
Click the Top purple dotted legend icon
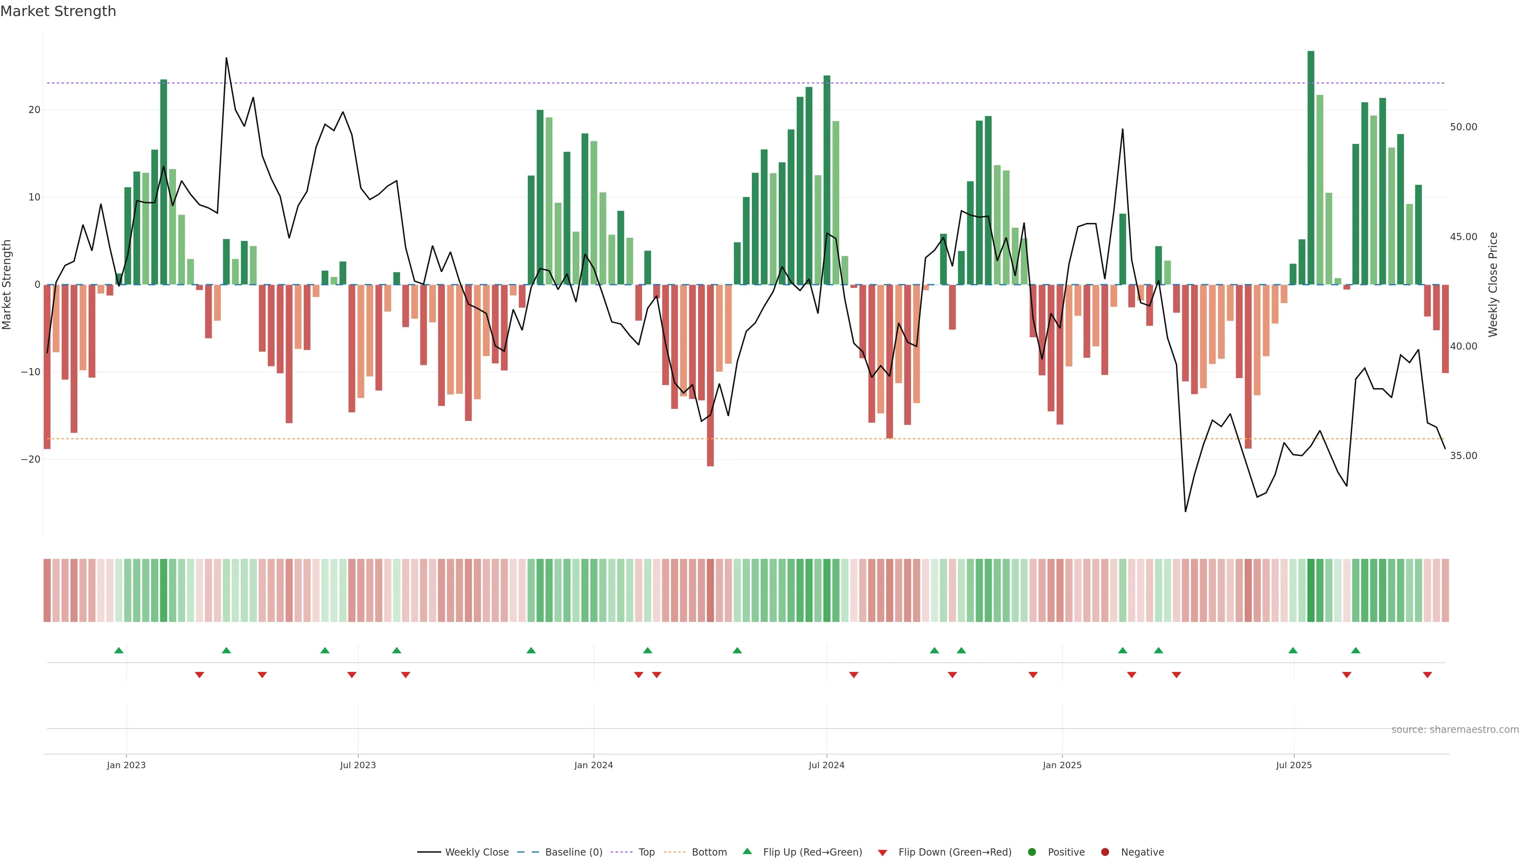[x=621, y=852]
